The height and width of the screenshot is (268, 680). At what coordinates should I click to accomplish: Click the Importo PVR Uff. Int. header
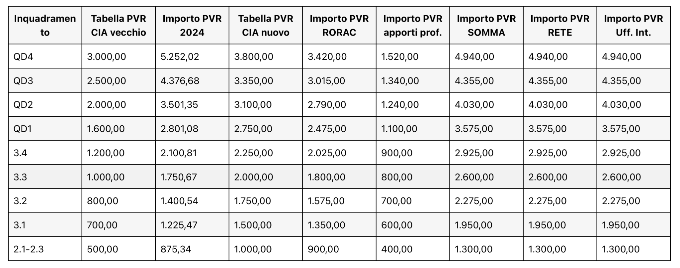pos(634,25)
